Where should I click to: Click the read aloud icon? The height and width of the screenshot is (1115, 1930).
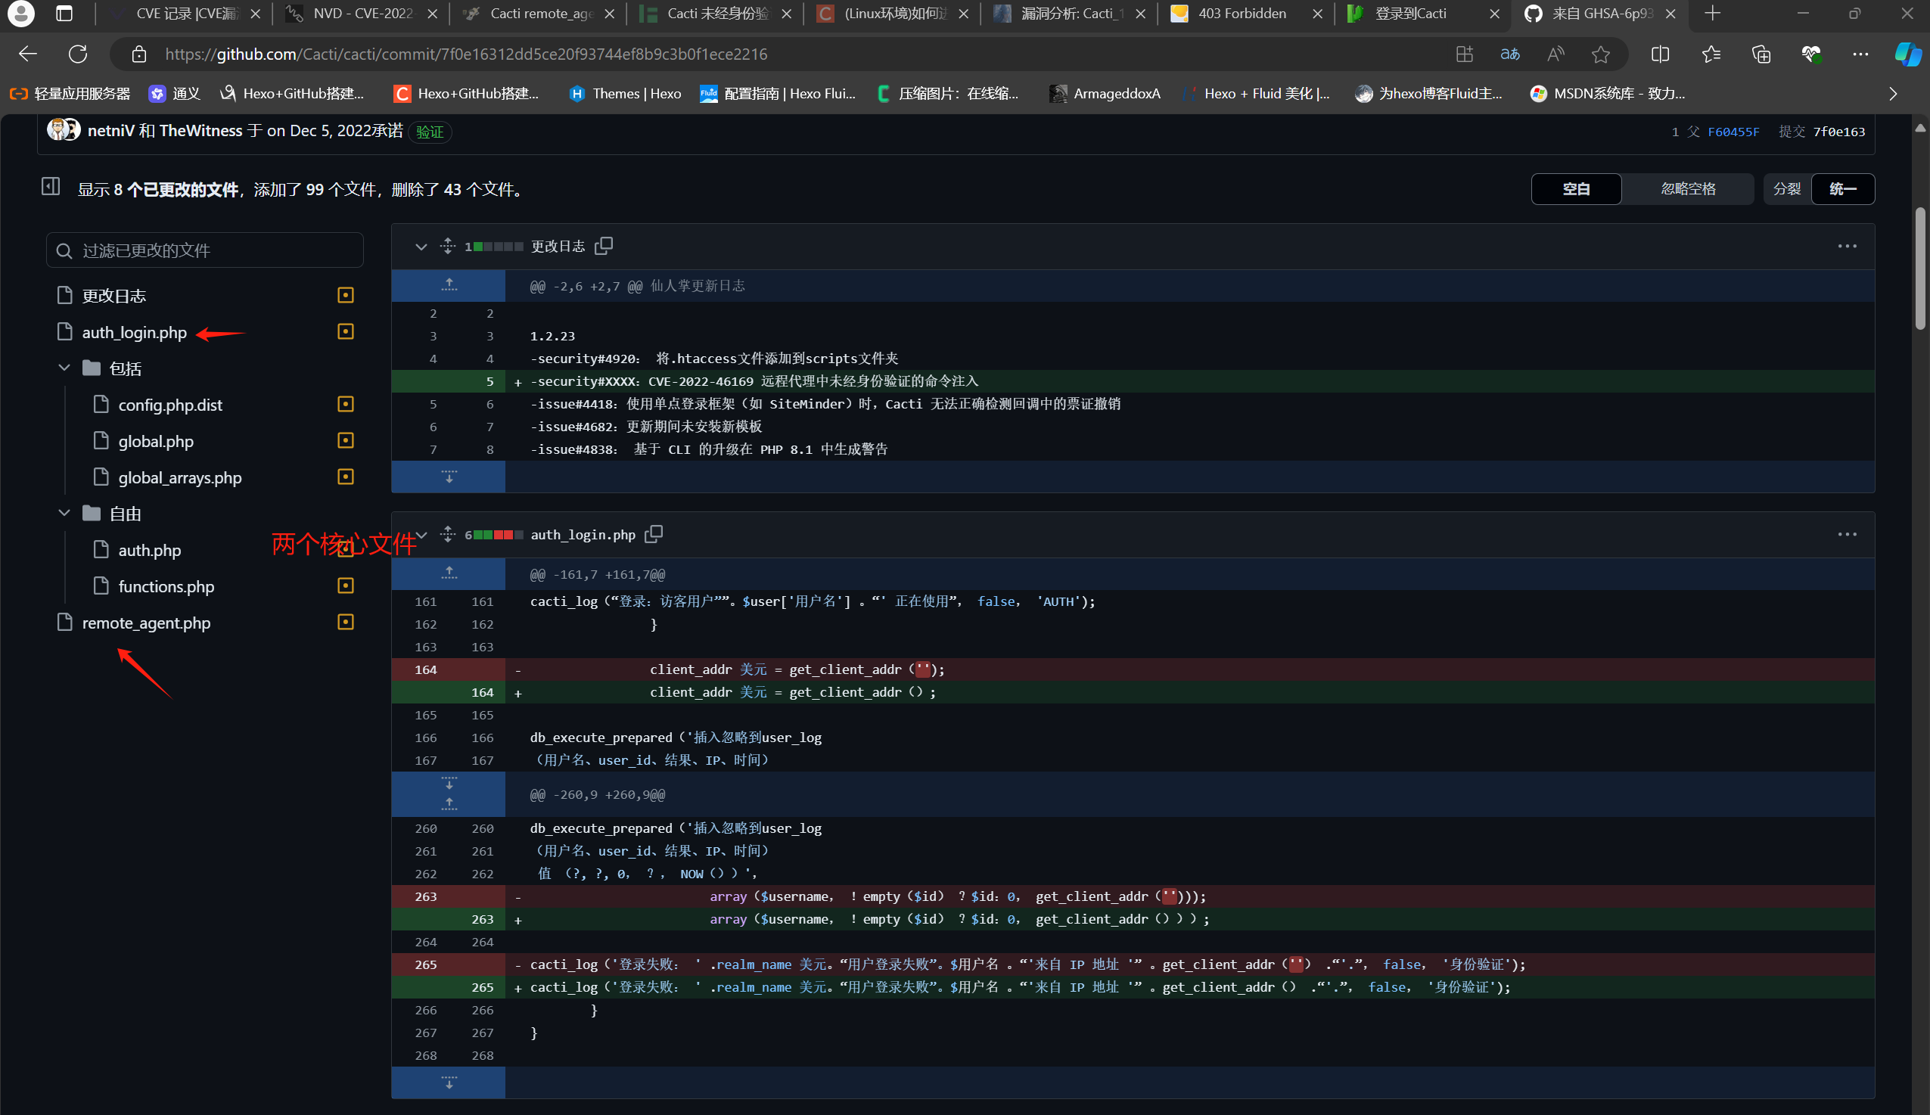click(x=1555, y=54)
